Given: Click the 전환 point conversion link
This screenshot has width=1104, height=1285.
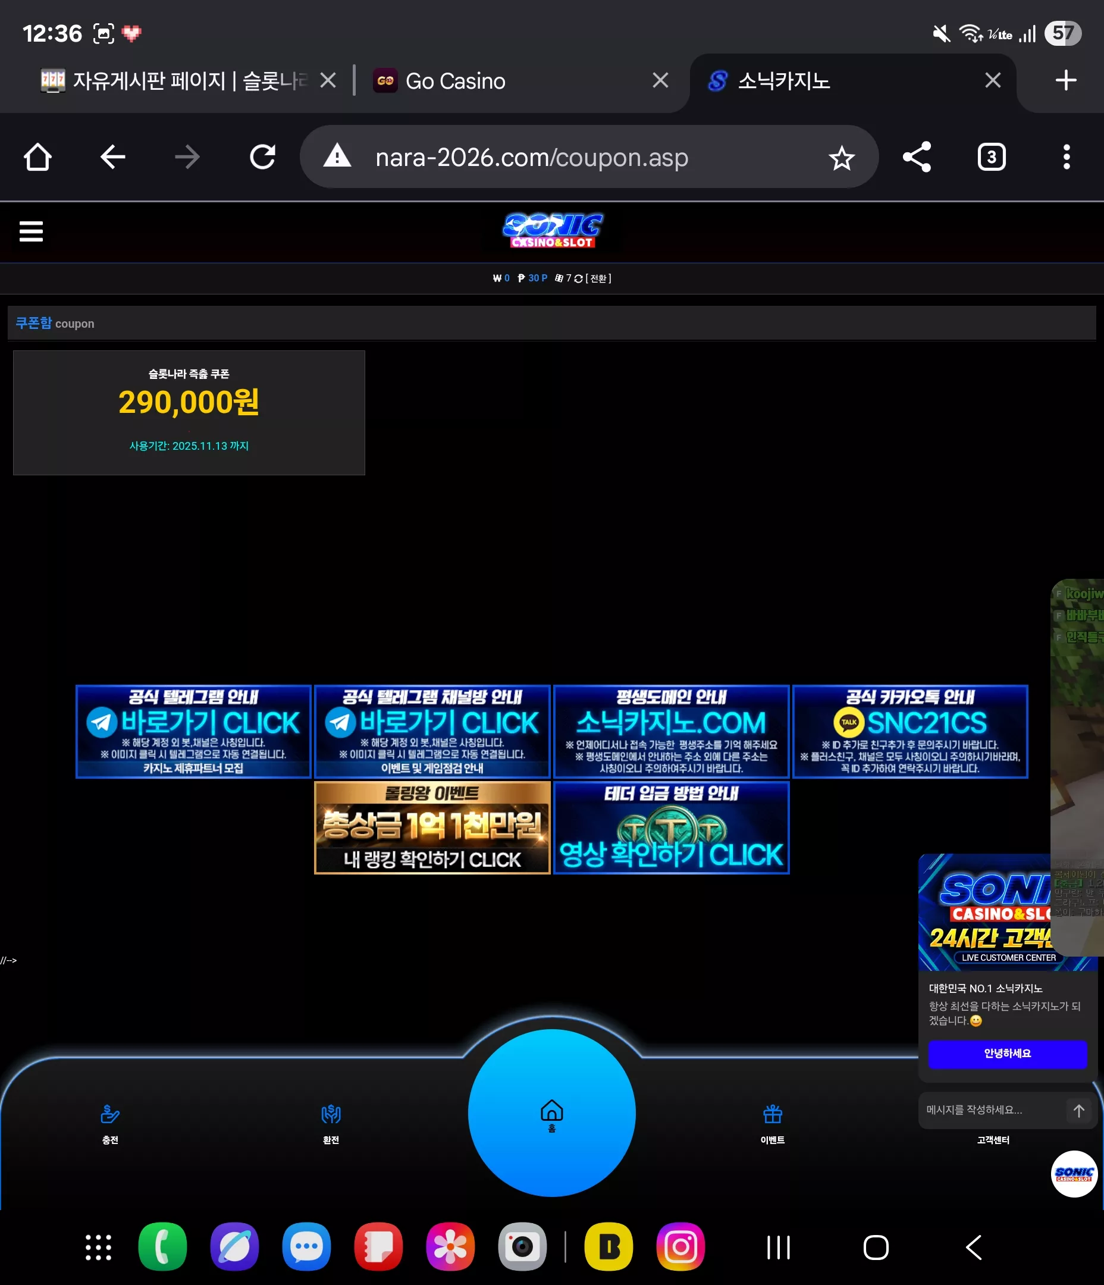Looking at the screenshot, I should (x=598, y=278).
